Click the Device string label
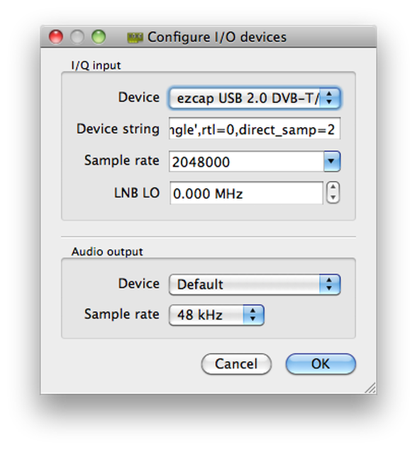 point(118,128)
